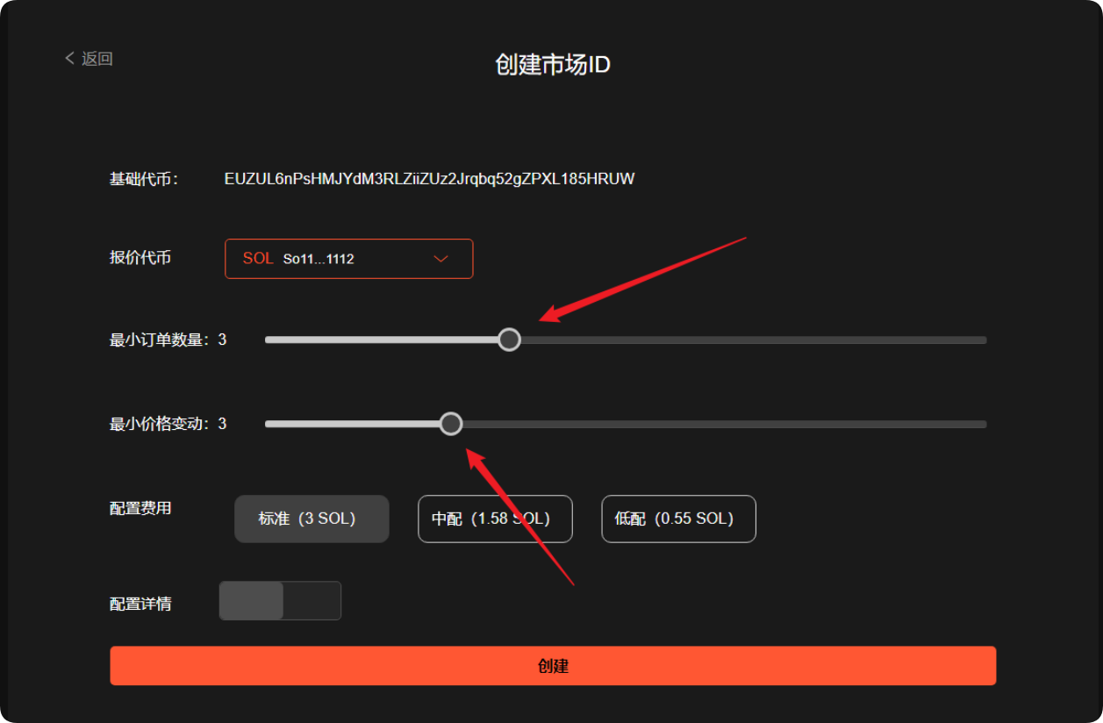The image size is (1103, 723).
Task: Click unfilled dark track of 最小价格变动 slider
Action: pyautogui.click(x=725, y=424)
